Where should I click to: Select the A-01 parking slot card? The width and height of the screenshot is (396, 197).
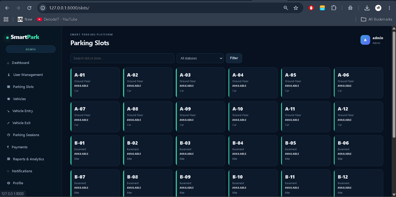pyautogui.click(x=95, y=83)
